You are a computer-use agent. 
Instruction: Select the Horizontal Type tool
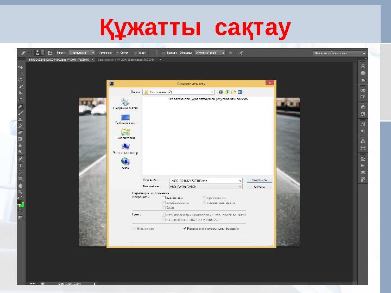[x=21, y=165]
